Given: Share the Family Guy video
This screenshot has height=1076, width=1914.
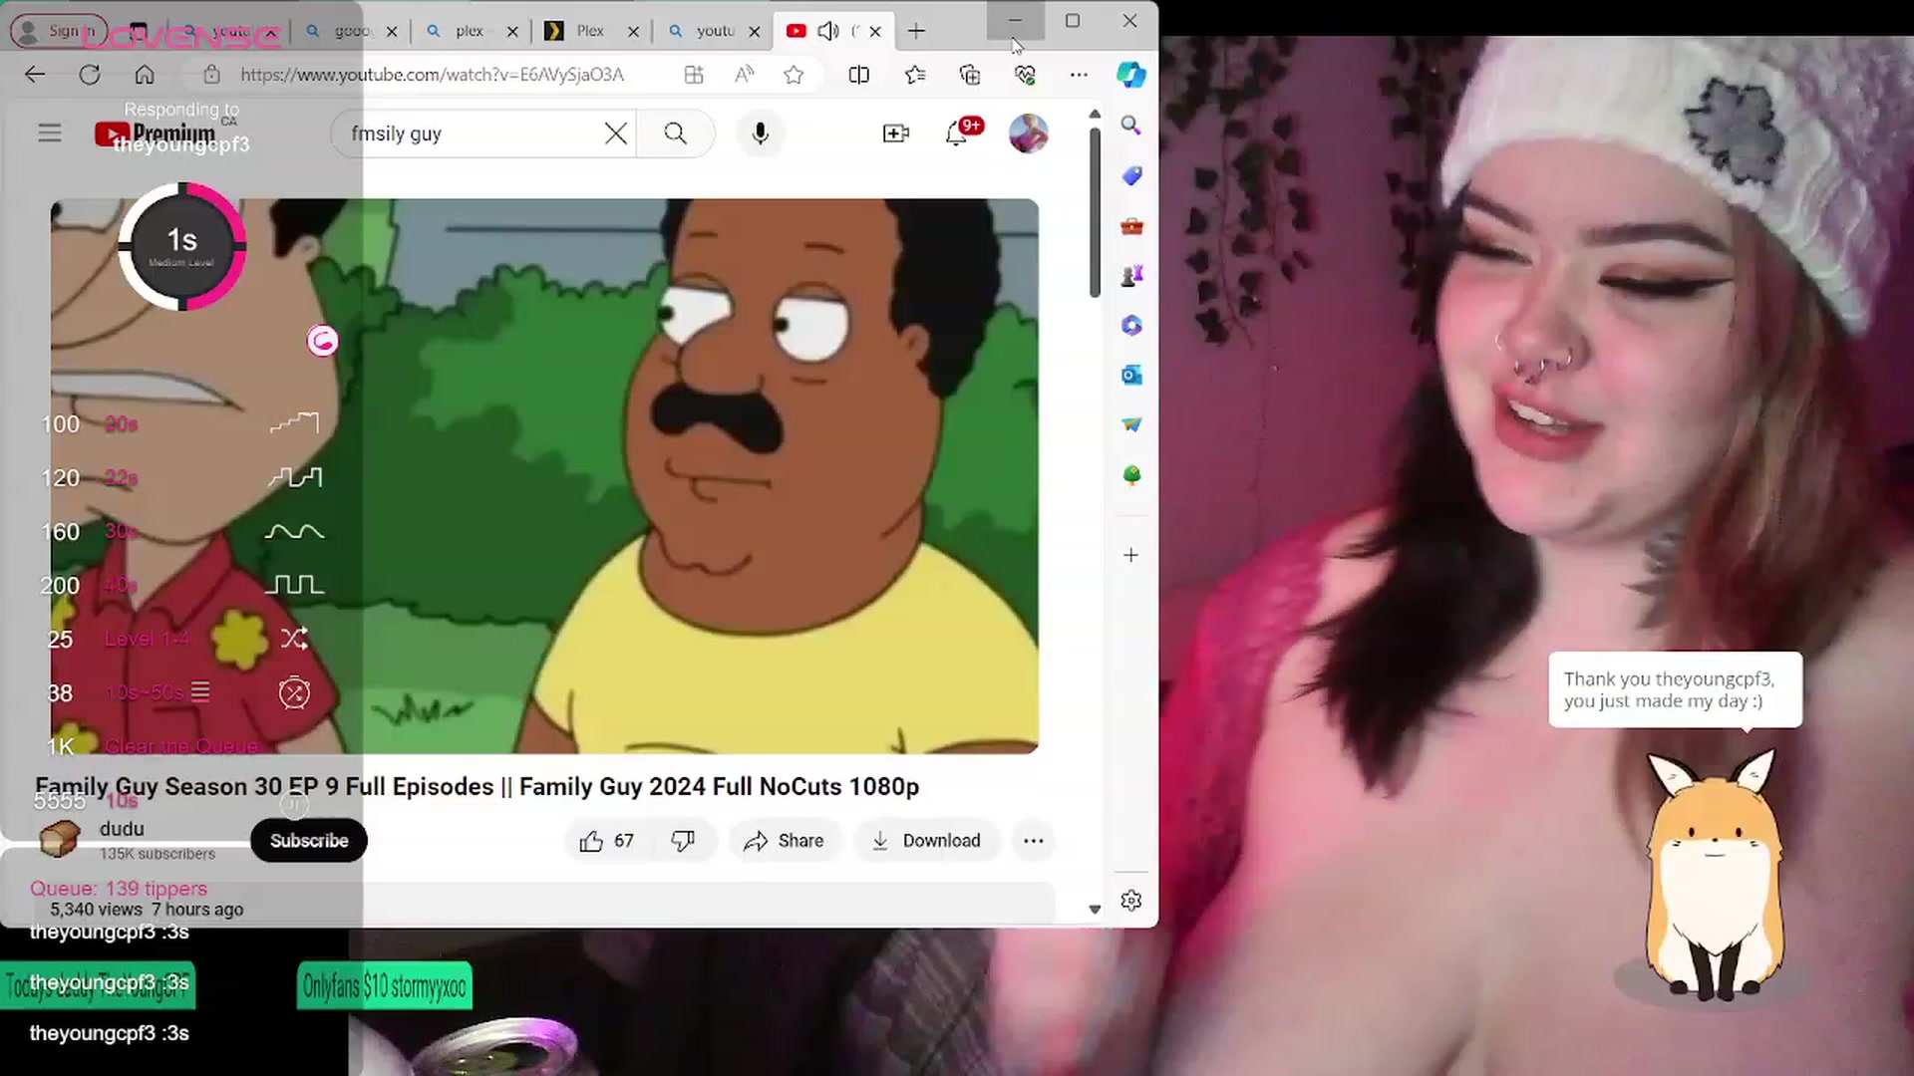Looking at the screenshot, I should point(784,841).
